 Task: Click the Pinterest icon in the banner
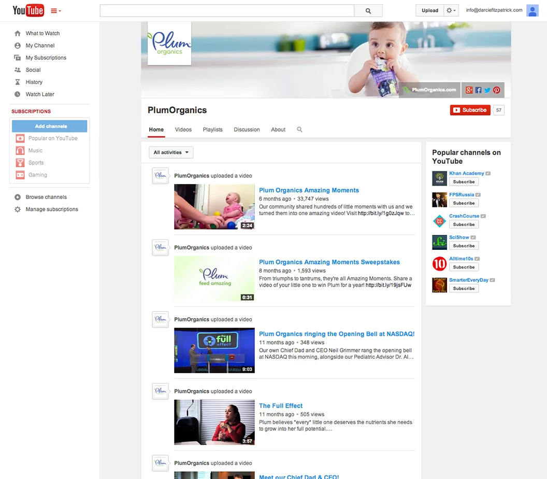coord(497,90)
